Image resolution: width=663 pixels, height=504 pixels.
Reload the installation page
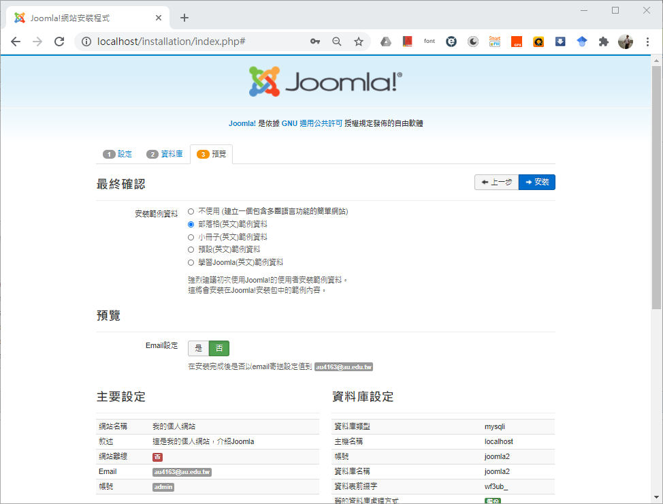[60, 42]
